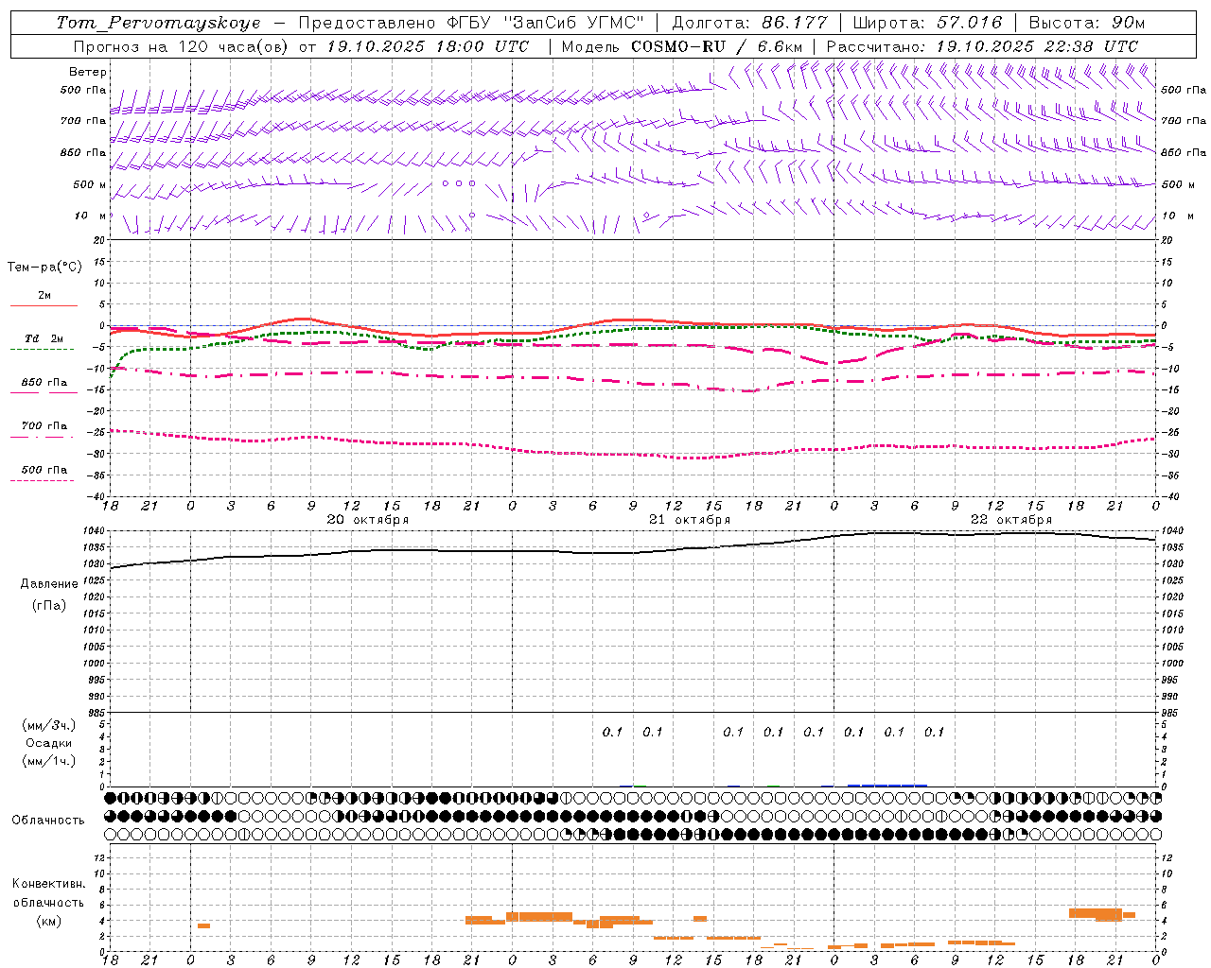Click 'Рассчитано: 19.10.2025 22:38 UTC' timestamp

[x=982, y=46]
